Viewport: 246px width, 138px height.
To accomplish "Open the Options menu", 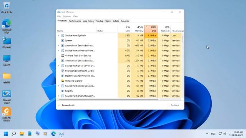I will tap(67, 16).
